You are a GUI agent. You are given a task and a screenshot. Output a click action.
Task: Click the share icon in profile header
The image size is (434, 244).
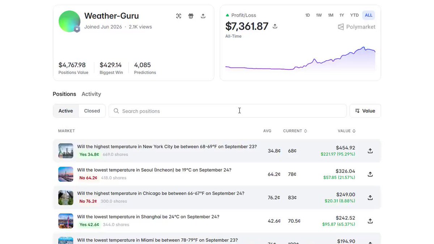coord(203,16)
